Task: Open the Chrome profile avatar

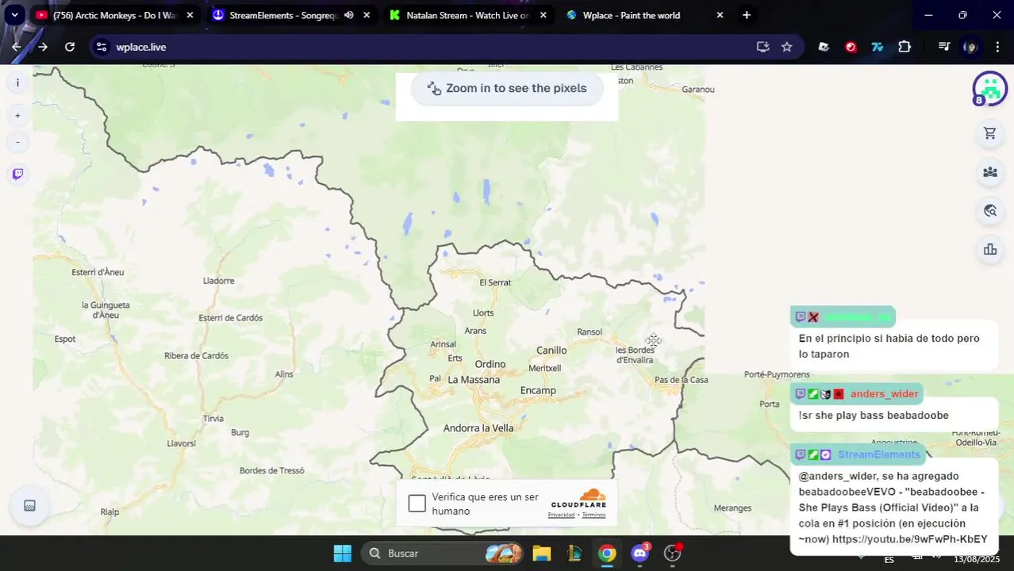Action: click(x=970, y=47)
